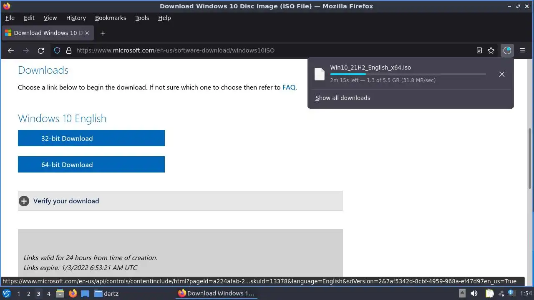Click the download progress bar

click(408, 74)
